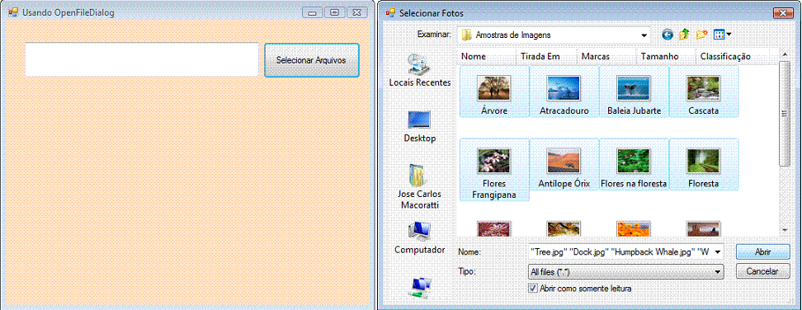
Task: Create a new folder with the toolbar icon
Action: pos(701,35)
